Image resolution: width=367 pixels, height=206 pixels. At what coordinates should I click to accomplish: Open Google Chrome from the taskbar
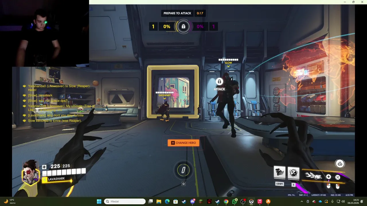(x=226, y=201)
